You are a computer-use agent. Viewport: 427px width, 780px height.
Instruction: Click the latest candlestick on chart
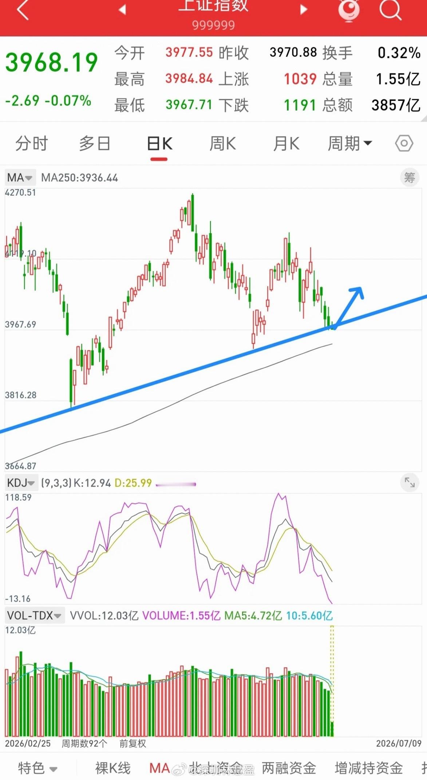(332, 326)
